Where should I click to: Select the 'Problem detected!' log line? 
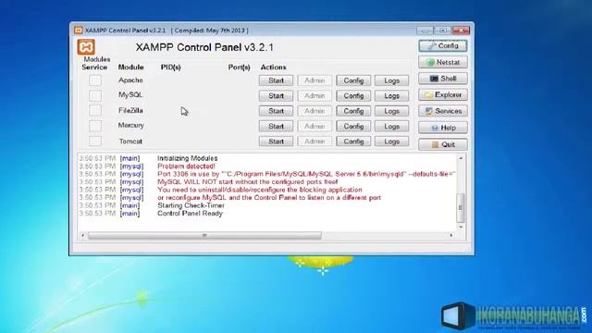click(186, 166)
